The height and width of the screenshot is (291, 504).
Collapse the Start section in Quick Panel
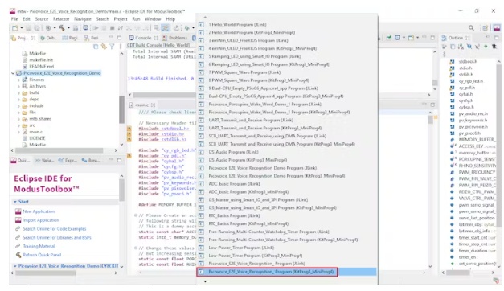pyautogui.click(x=14, y=202)
